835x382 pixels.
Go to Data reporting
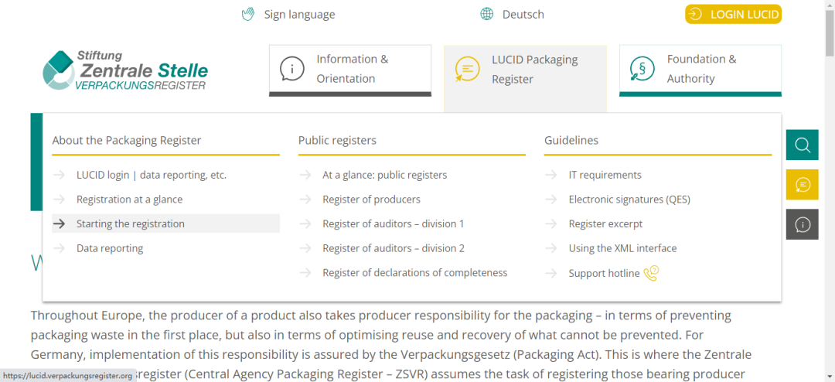click(109, 248)
